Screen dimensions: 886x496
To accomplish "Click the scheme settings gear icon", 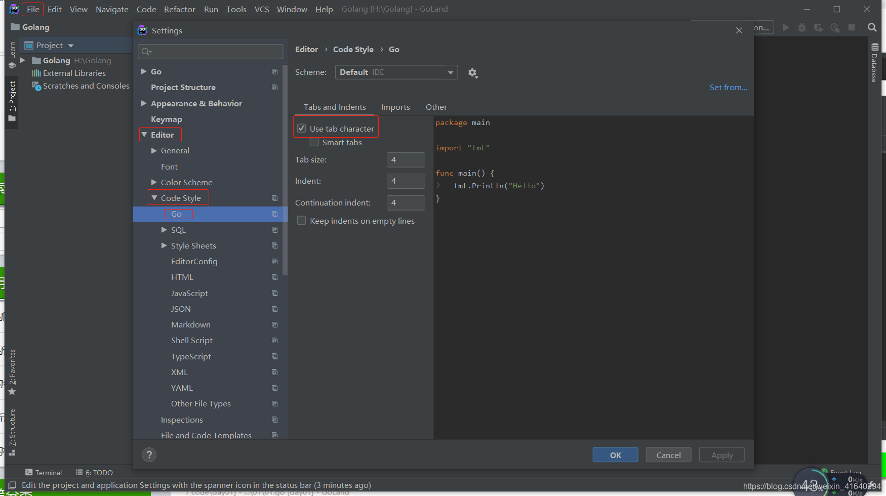I will (472, 73).
